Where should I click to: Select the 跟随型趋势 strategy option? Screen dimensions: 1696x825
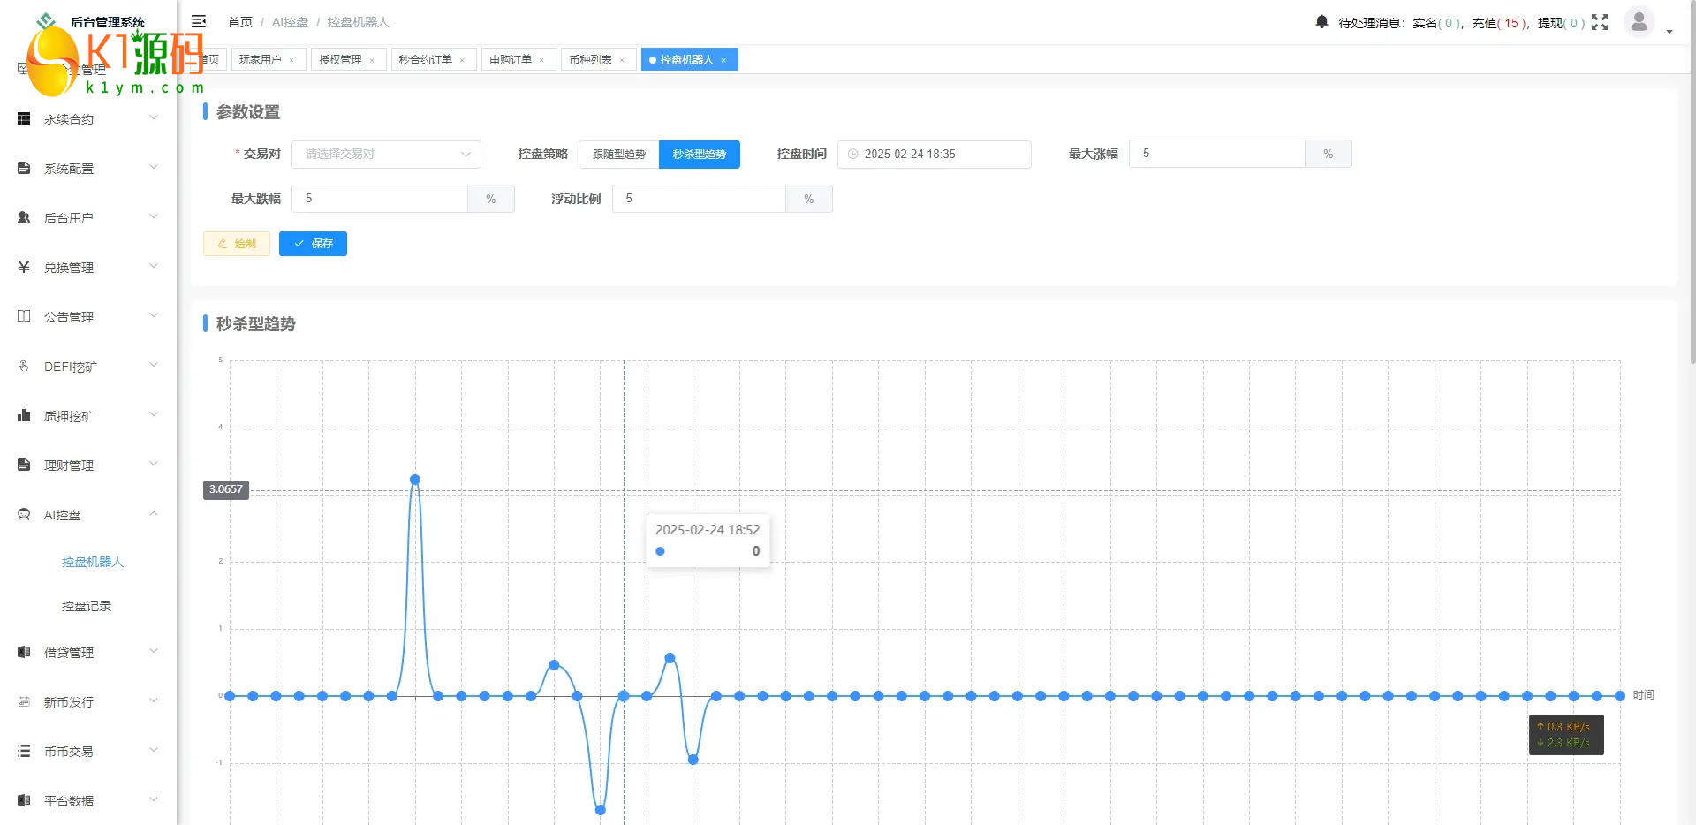pos(618,155)
